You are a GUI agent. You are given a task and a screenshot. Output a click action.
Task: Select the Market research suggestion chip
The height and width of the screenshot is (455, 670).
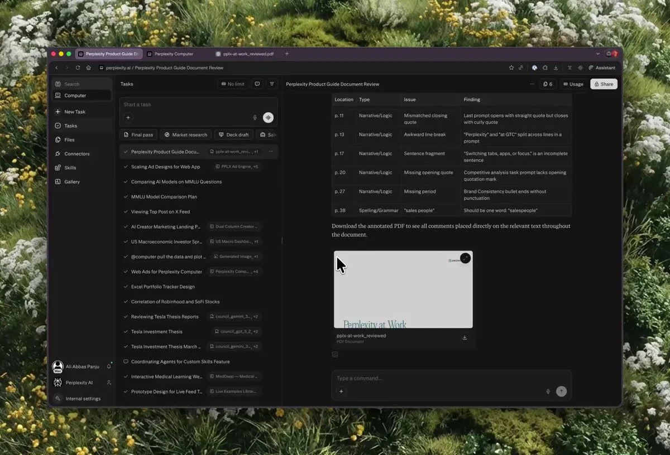click(x=185, y=135)
